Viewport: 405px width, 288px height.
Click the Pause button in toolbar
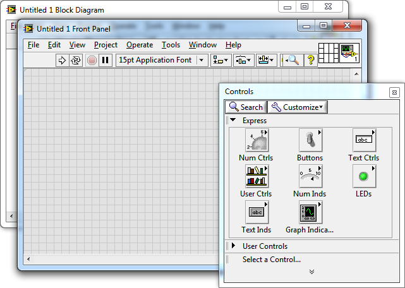[x=105, y=61]
